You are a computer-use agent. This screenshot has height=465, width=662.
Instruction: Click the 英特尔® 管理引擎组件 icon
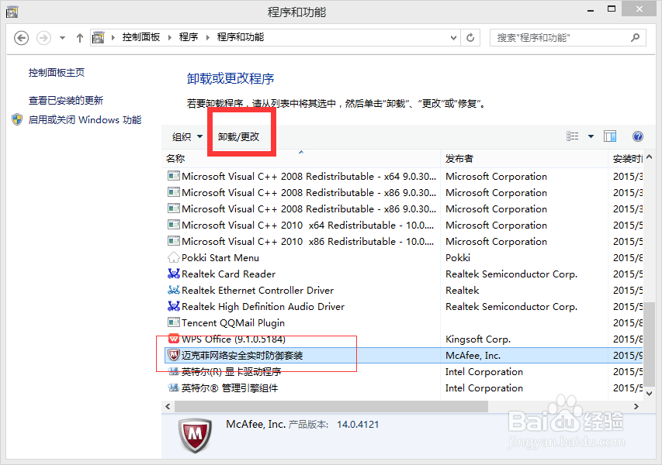click(x=174, y=387)
